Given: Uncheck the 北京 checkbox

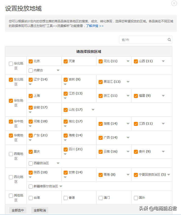Looking at the screenshot, I should [31, 61].
